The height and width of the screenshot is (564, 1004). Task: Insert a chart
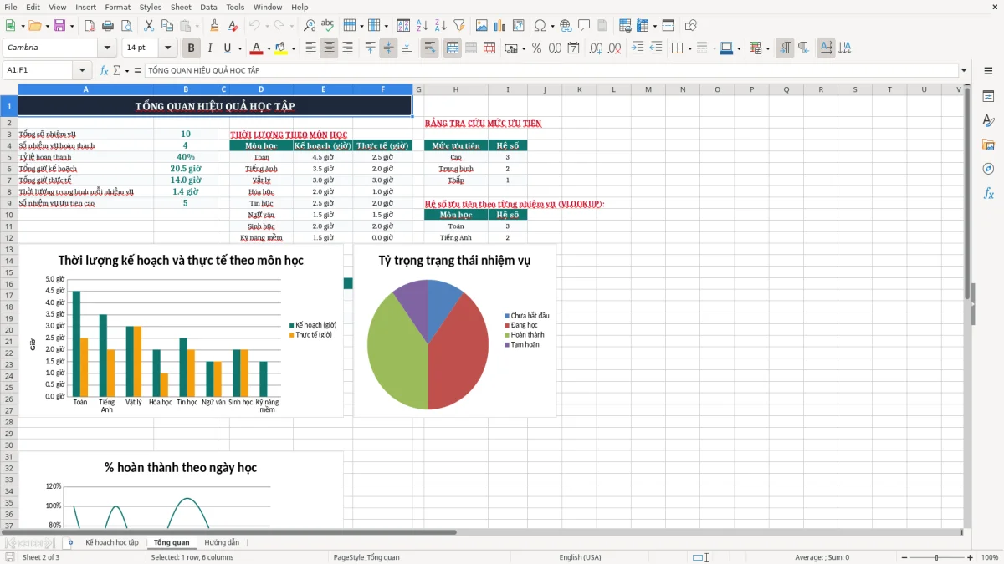pos(501,26)
